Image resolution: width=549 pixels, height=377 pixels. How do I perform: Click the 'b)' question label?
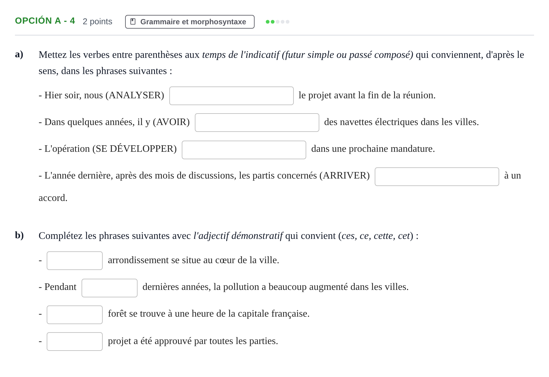tap(19, 235)
